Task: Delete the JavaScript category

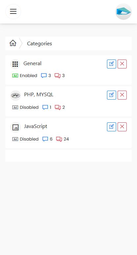Action: (122, 127)
